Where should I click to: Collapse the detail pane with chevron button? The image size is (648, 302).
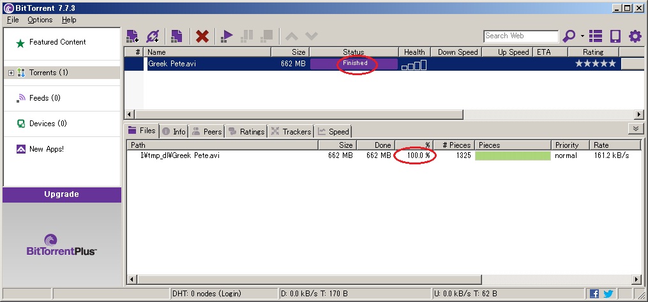(x=635, y=129)
